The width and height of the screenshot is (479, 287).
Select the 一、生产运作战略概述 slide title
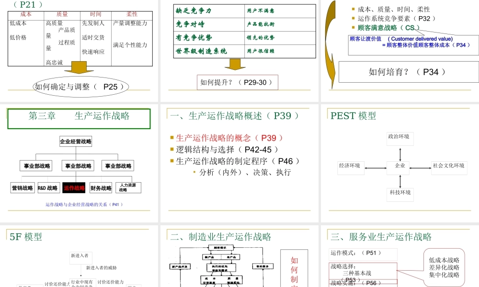coord(234,116)
